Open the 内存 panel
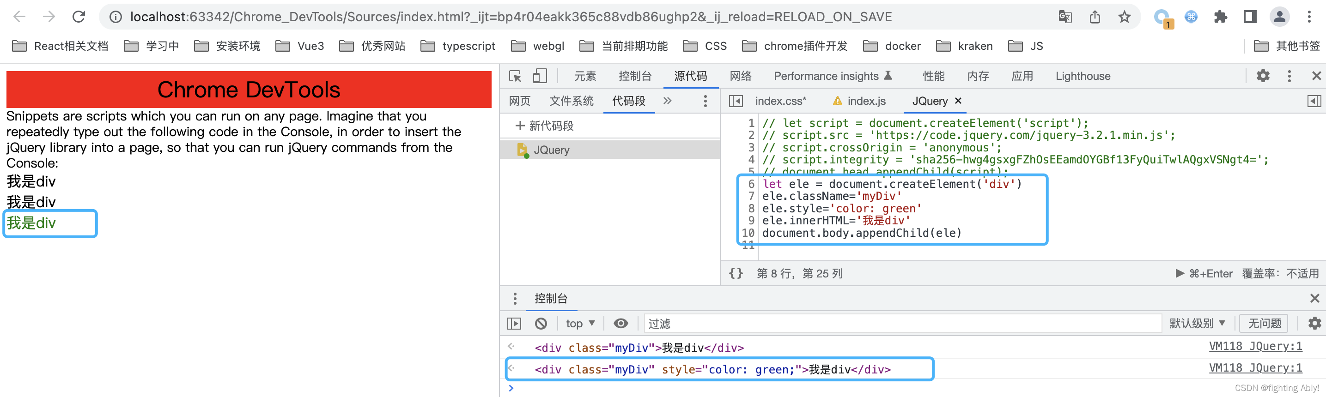This screenshot has height=397, width=1326. click(978, 76)
